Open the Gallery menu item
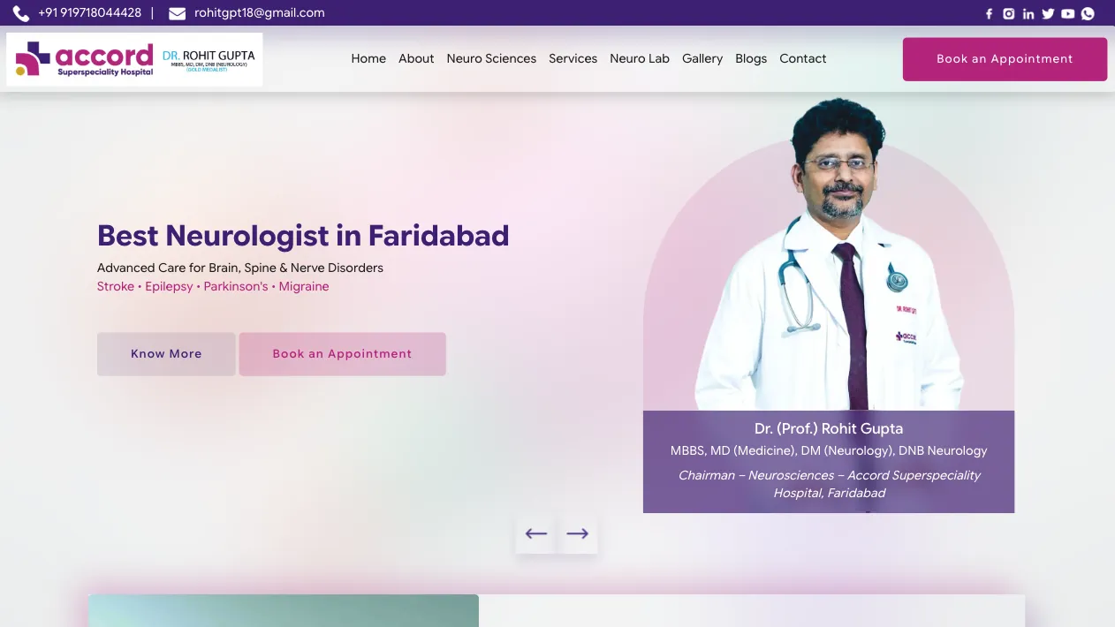1115x627 pixels. 702,58
